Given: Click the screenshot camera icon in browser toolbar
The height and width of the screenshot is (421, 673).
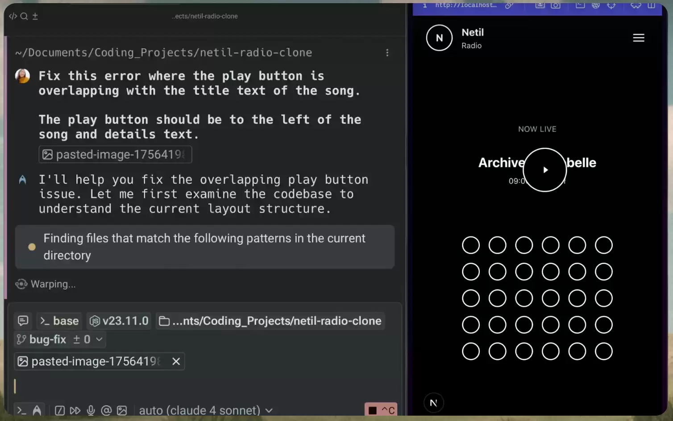Looking at the screenshot, I should [x=556, y=5].
